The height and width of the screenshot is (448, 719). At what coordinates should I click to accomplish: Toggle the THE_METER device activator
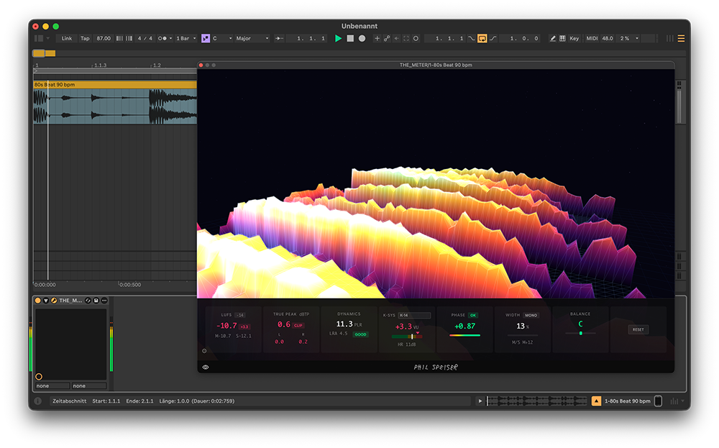pyautogui.click(x=37, y=300)
